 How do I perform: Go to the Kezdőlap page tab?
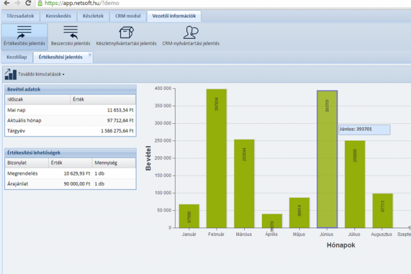pyautogui.click(x=17, y=57)
